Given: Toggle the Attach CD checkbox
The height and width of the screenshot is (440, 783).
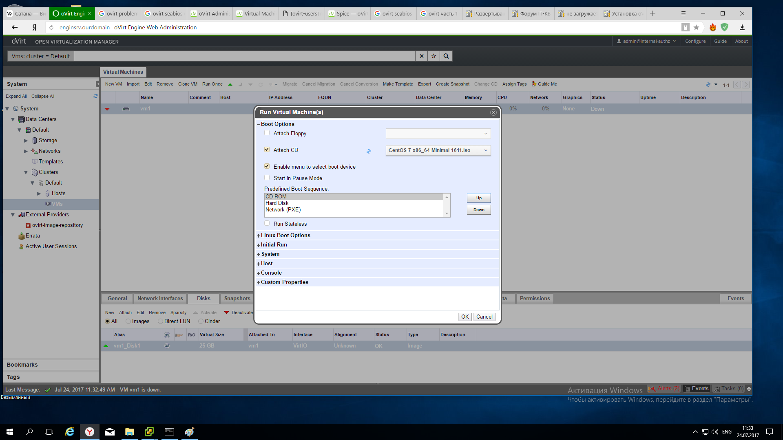Looking at the screenshot, I should click(267, 150).
